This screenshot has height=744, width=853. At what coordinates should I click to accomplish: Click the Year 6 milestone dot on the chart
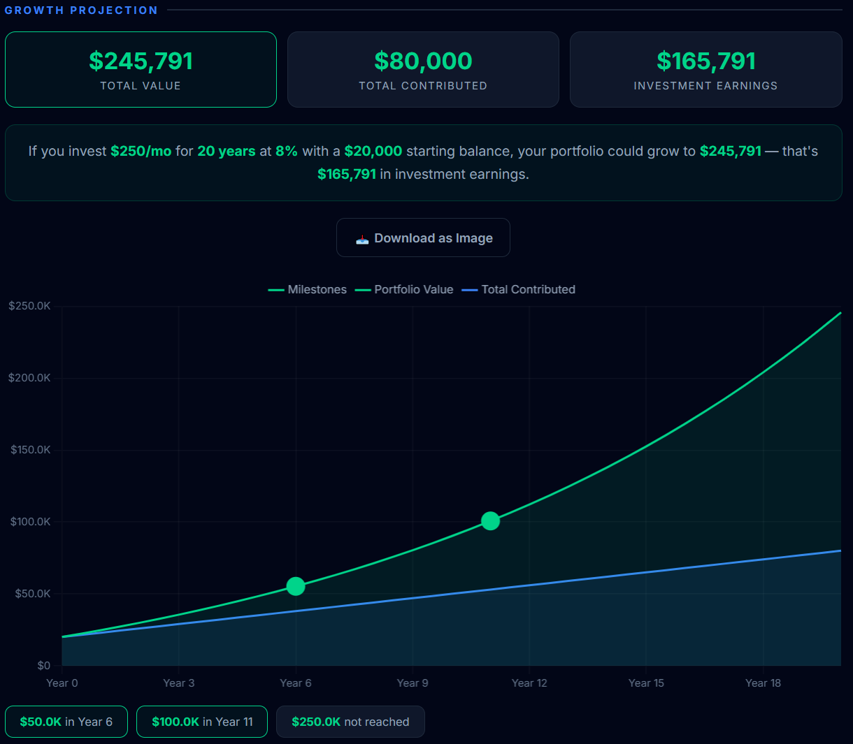pos(295,586)
